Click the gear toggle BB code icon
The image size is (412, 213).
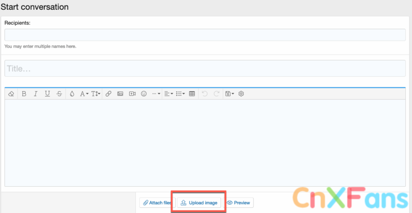(241, 94)
